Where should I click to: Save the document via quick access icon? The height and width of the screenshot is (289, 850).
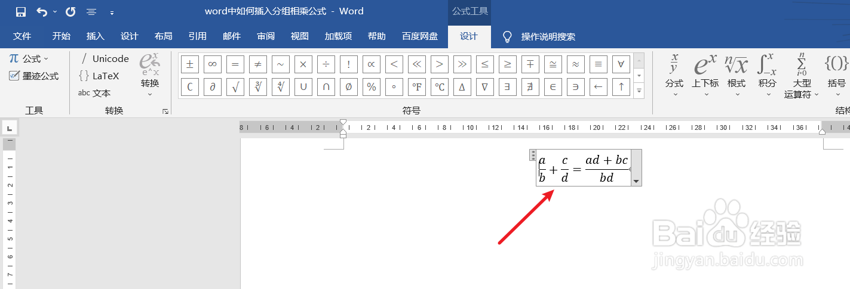(x=21, y=11)
